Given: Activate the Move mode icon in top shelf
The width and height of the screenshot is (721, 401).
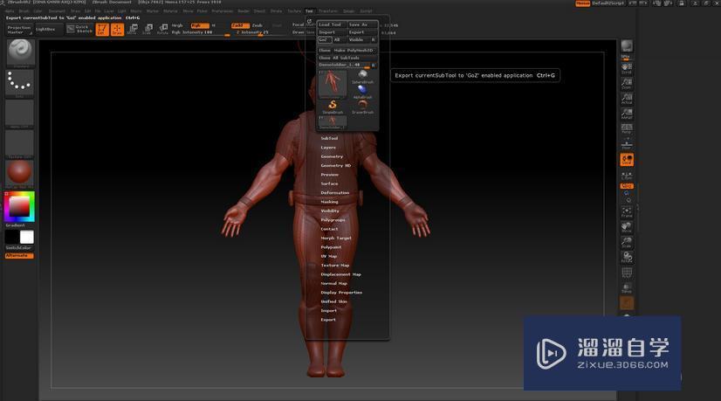Looking at the screenshot, I should [x=132, y=30].
